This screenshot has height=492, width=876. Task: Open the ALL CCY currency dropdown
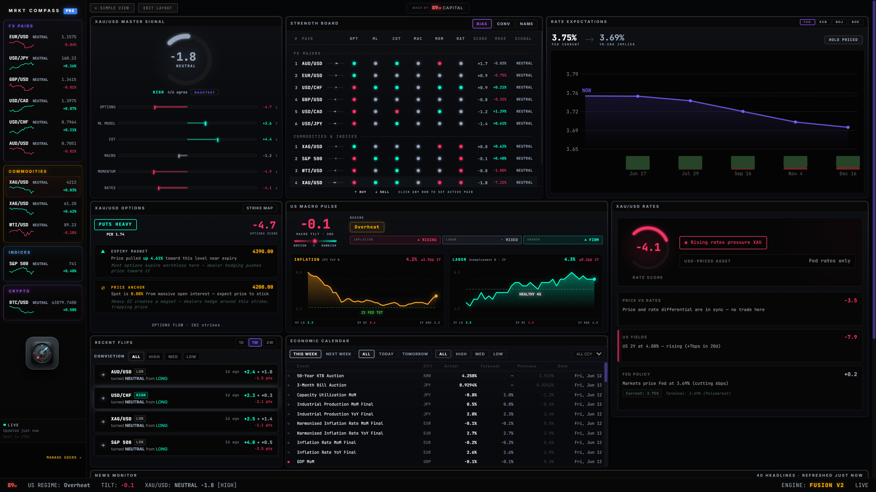coord(588,354)
